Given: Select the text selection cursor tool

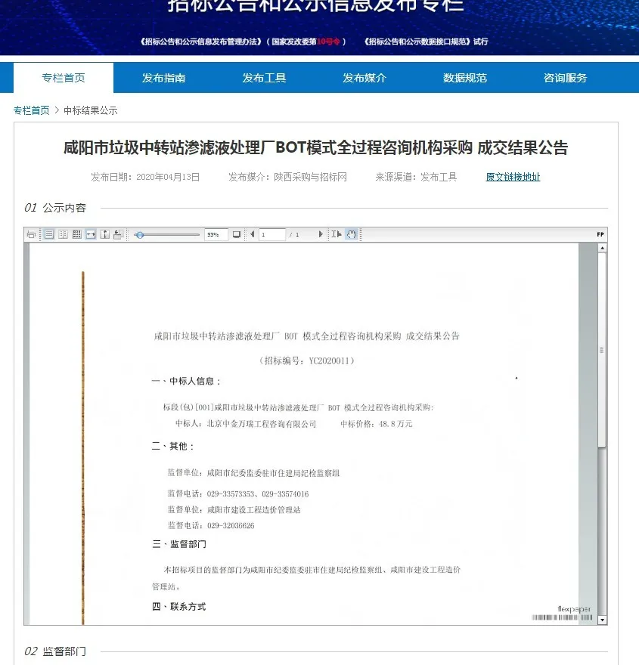Looking at the screenshot, I should [x=337, y=235].
